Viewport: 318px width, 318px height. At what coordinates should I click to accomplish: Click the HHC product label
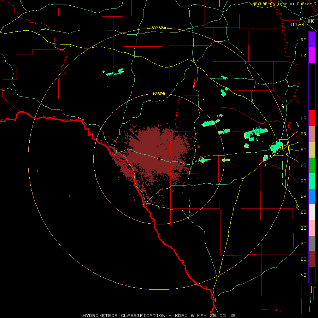[311, 21]
